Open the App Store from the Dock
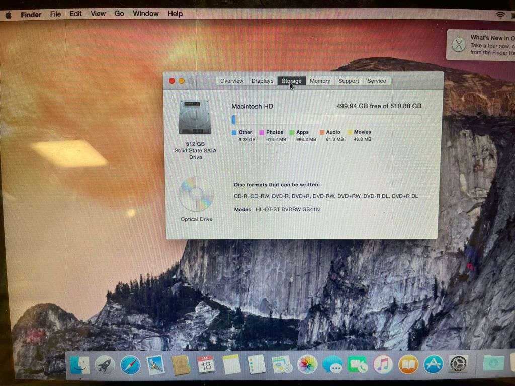The width and height of the screenshot is (515, 386). pyautogui.click(x=432, y=364)
